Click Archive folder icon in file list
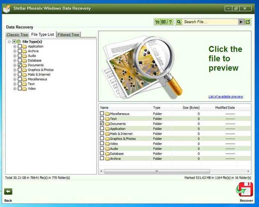The height and width of the screenshot is (207, 259). 107,159
